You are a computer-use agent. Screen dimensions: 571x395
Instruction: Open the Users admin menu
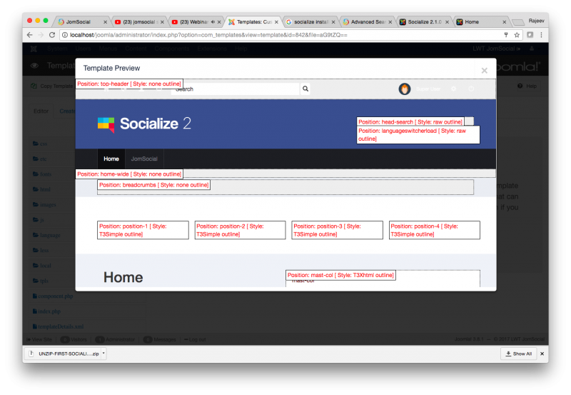coord(83,49)
